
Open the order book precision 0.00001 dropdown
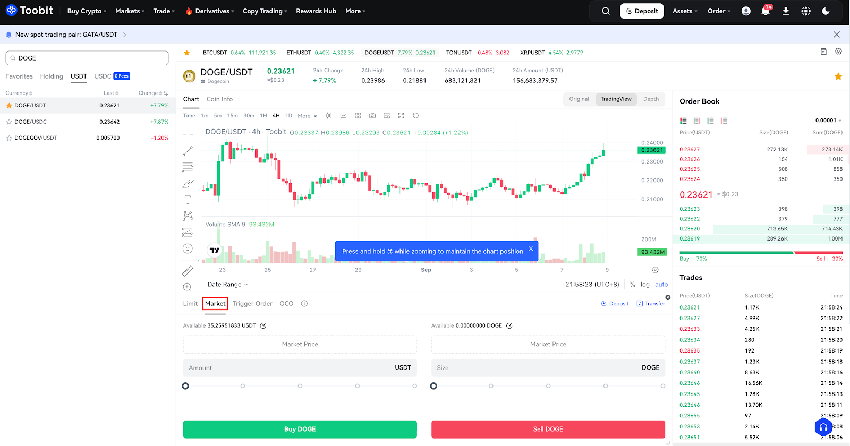click(829, 121)
